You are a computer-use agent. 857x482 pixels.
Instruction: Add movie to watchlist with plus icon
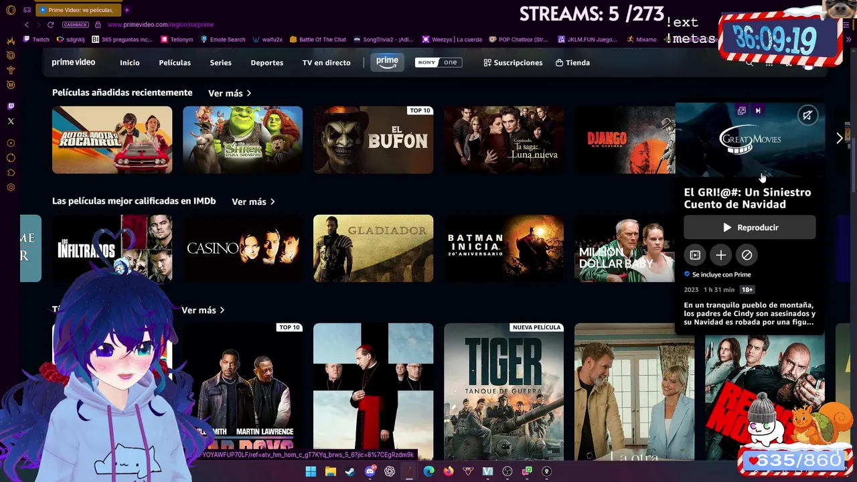[x=720, y=255]
